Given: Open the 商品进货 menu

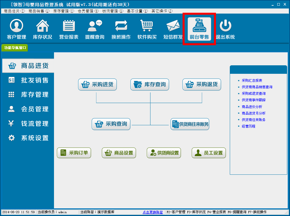Looking at the screenshot, I should [14, 11].
